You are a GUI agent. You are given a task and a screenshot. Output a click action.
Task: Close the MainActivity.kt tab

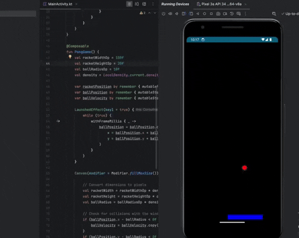[x=76, y=4]
